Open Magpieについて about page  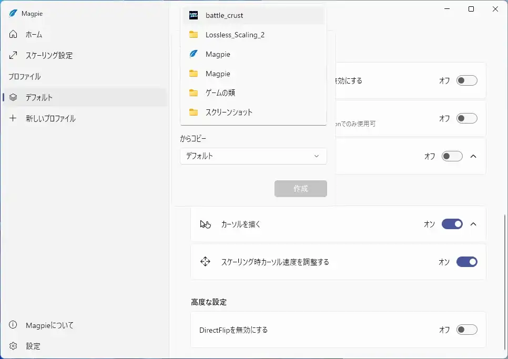pos(49,325)
